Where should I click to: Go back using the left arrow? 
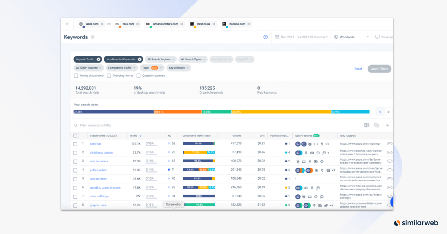[67, 24]
